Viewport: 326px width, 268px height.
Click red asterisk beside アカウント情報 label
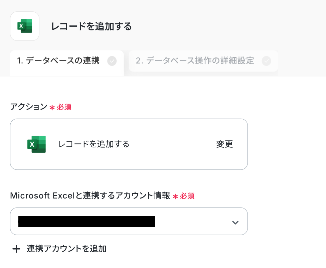point(175,196)
